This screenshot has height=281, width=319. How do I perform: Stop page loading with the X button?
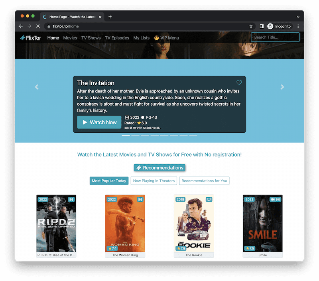coord(38,26)
